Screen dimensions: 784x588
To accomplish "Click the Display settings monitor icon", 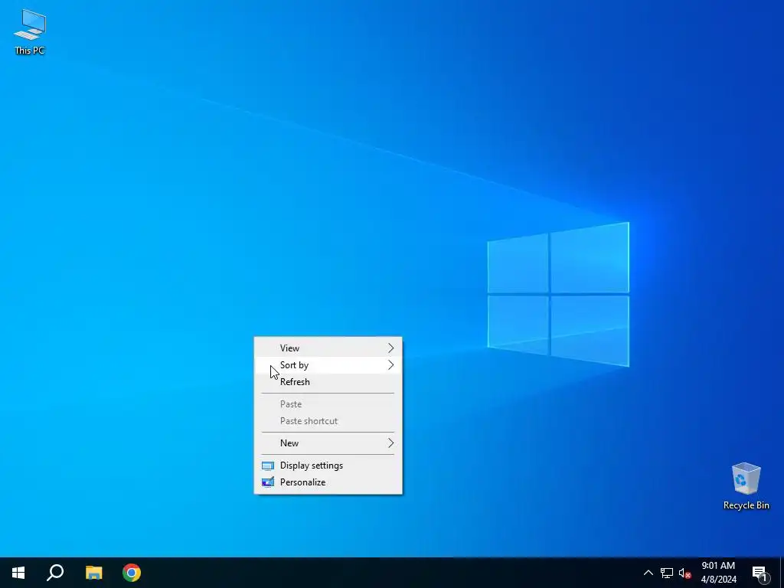I will [268, 466].
